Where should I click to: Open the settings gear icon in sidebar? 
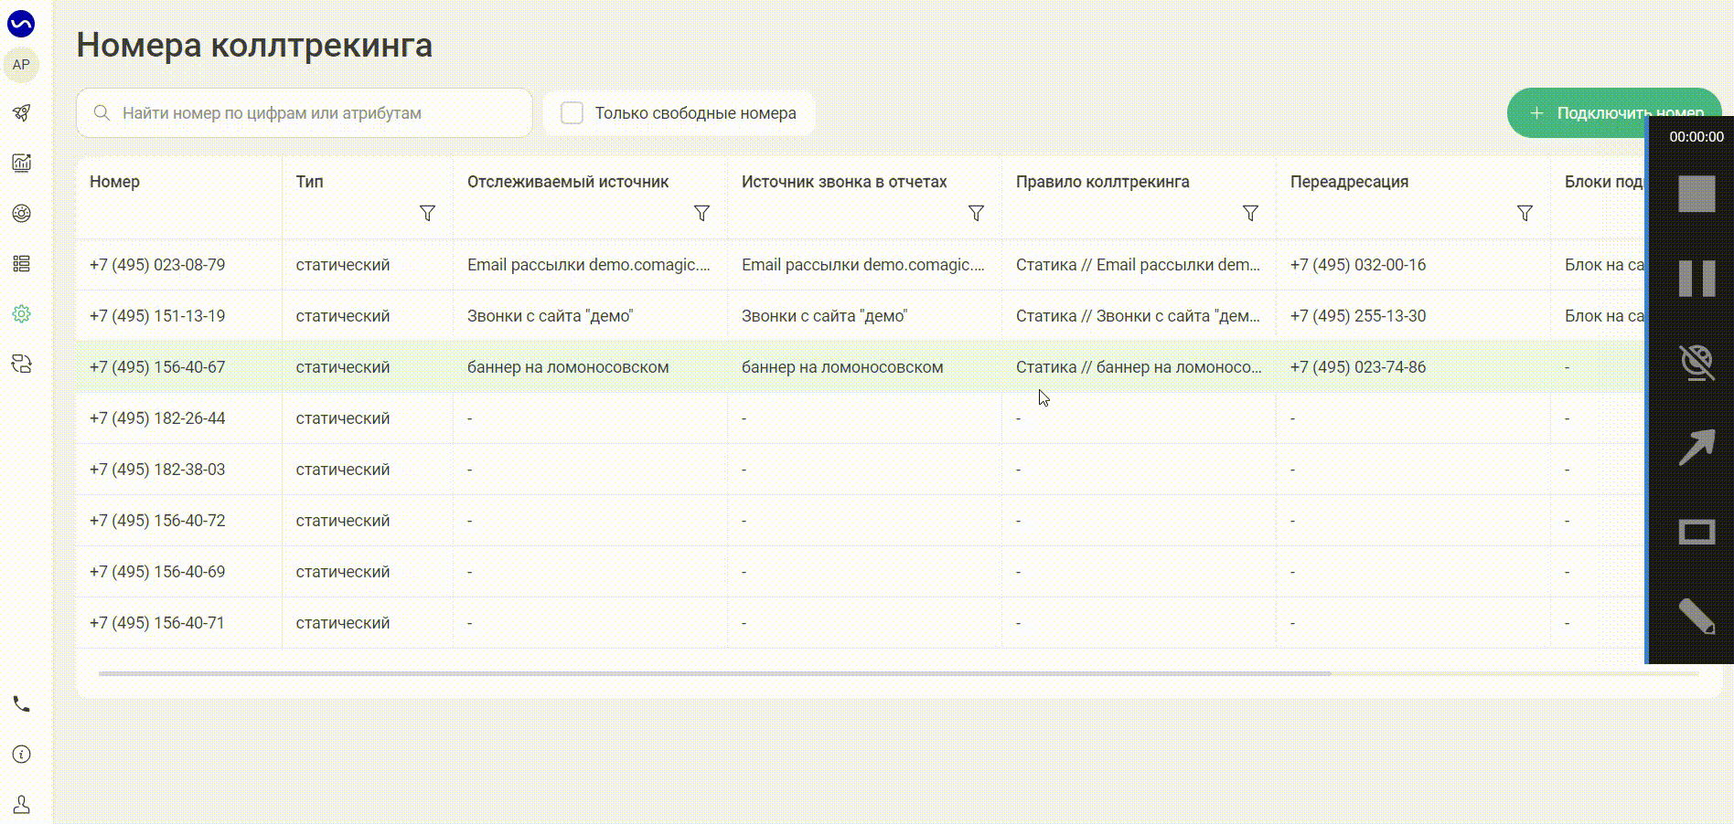21,313
